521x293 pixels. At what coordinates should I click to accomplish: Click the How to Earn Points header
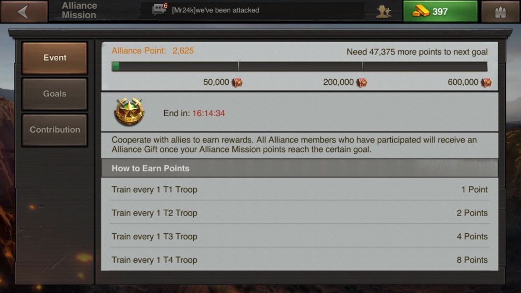click(300, 168)
